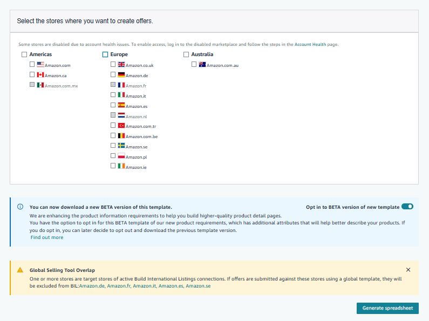Click the Canada flag icon
The height and width of the screenshot is (321, 429).
point(40,74)
